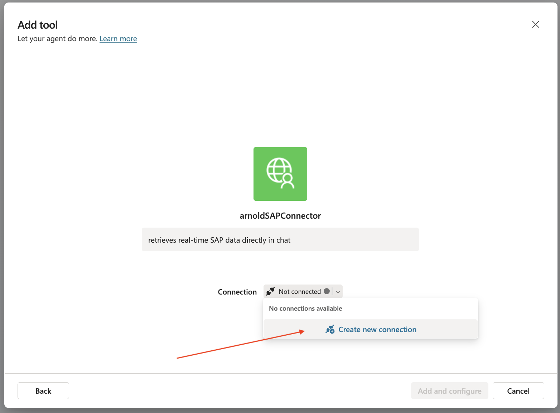The height and width of the screenshot is (413, 560).
Task: Expand the Connection dropdown chevron
Action: point(338,292)
